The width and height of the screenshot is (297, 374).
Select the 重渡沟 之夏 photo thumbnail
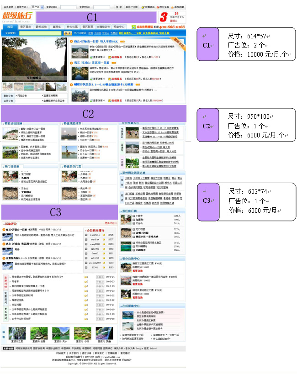tap(17, 332)
